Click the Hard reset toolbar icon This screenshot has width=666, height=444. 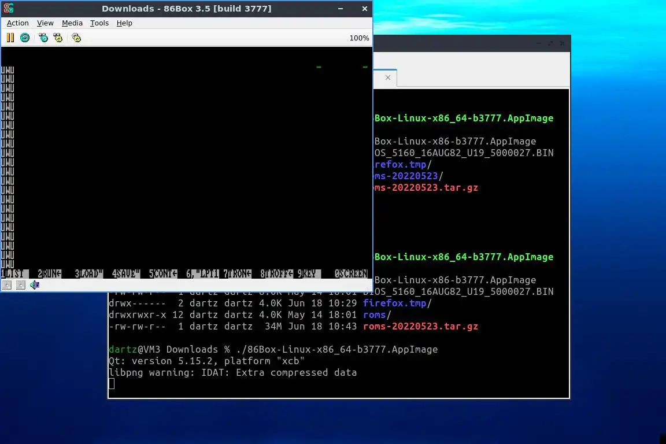[x=25, y=38]
